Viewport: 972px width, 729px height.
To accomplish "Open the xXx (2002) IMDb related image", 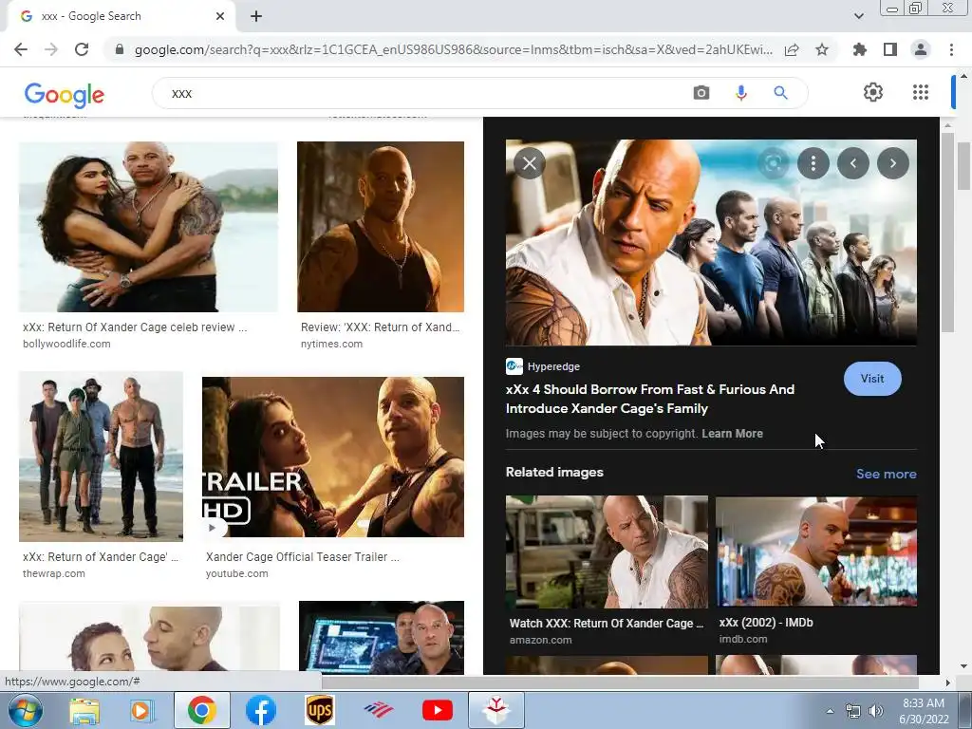I will click(x=815, y=551).
